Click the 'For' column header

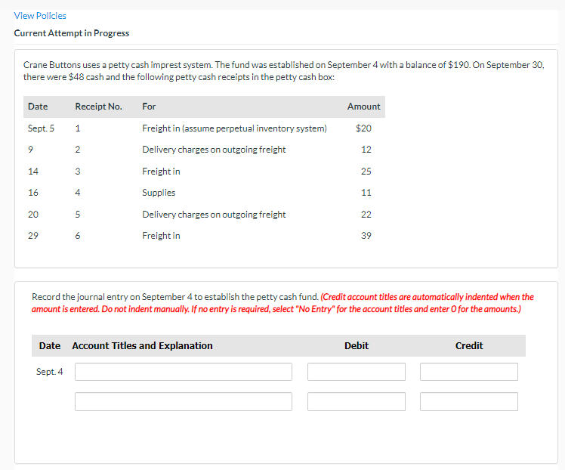149,107
